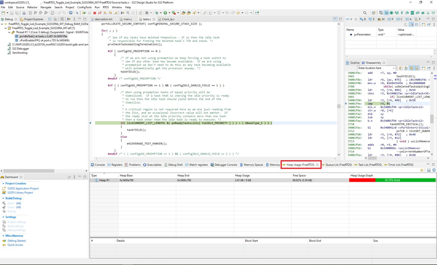Toggle Link with Active Debug Context

(x=411, y=68)
